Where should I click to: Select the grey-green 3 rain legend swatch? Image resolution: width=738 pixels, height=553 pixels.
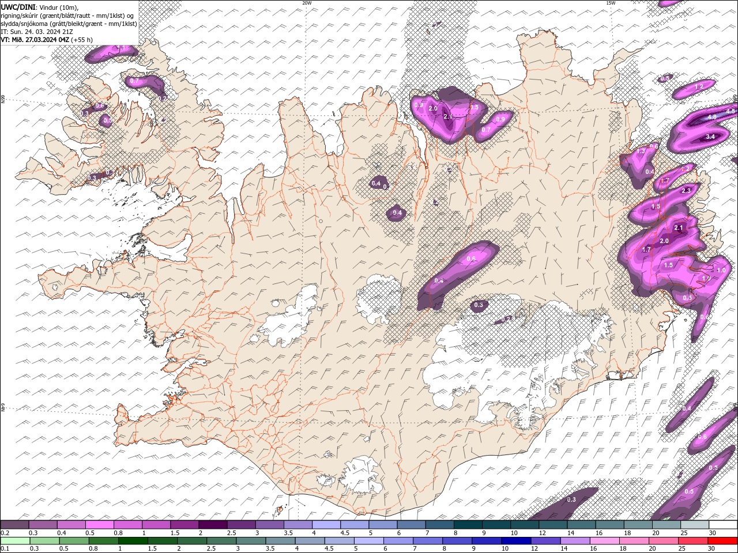tap(251, 540)
